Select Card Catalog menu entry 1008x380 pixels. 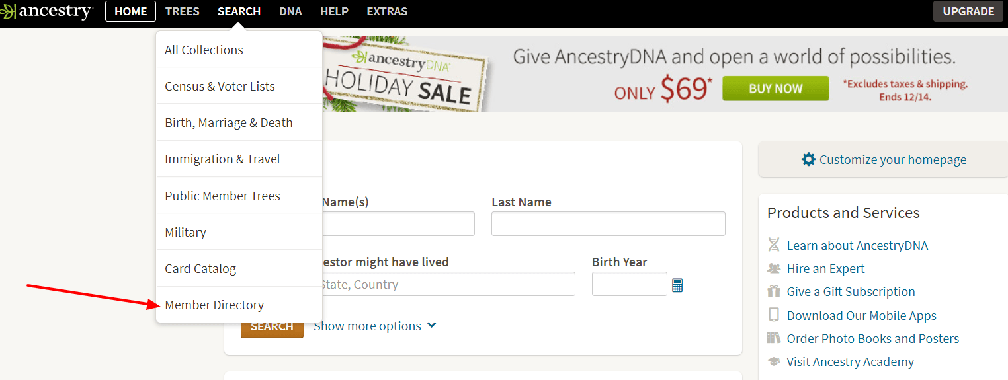point(200,268)
